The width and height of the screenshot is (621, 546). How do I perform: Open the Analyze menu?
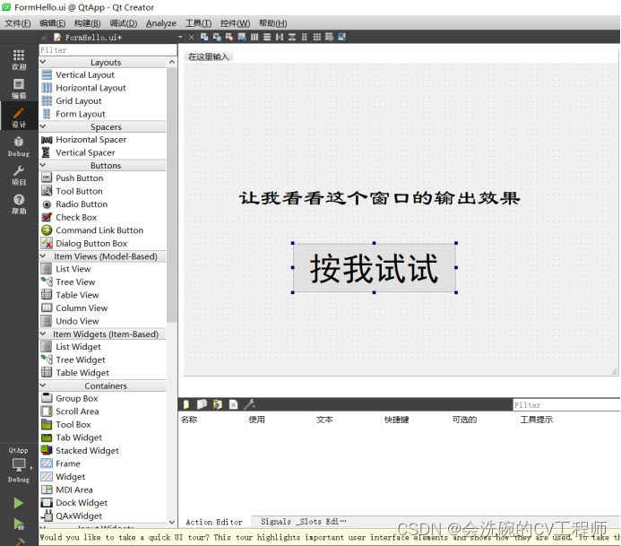160,23
